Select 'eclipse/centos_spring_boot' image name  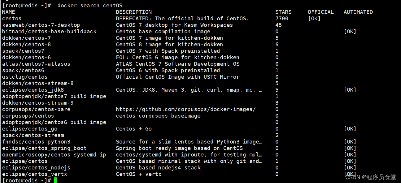point(44,148)
